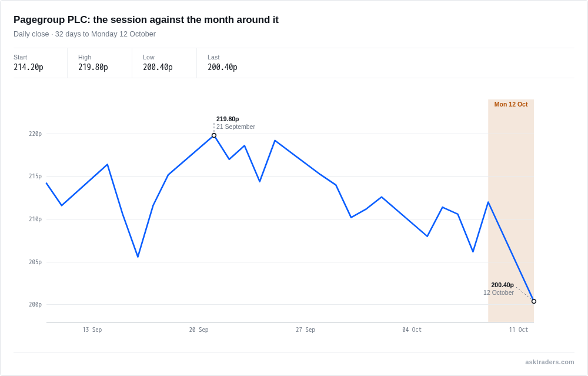This screenshot has height=376, width=588.
Task: Click the 219.80p high point marker
Action: (214, 135)
